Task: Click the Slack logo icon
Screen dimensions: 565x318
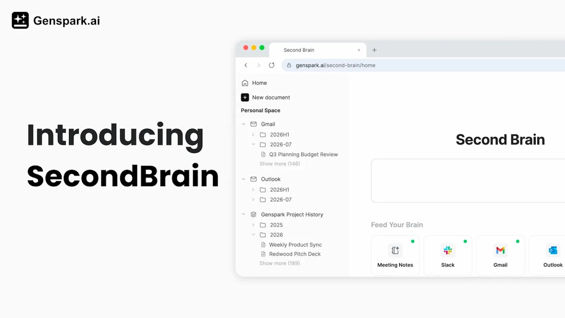Action: pyautogui.click(x=448, y=251)
